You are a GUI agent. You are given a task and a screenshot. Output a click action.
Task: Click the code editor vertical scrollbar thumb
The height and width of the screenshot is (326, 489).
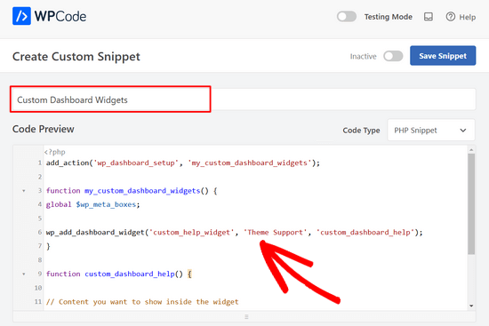471,204
